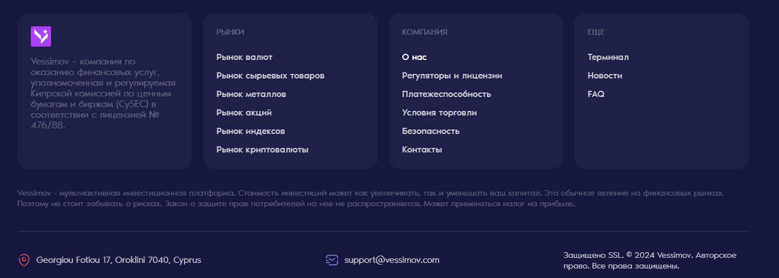Open Рынок криптовалюты link
Image resolution: width=779 pixels, height=278 pixels.
pos(262,150)
